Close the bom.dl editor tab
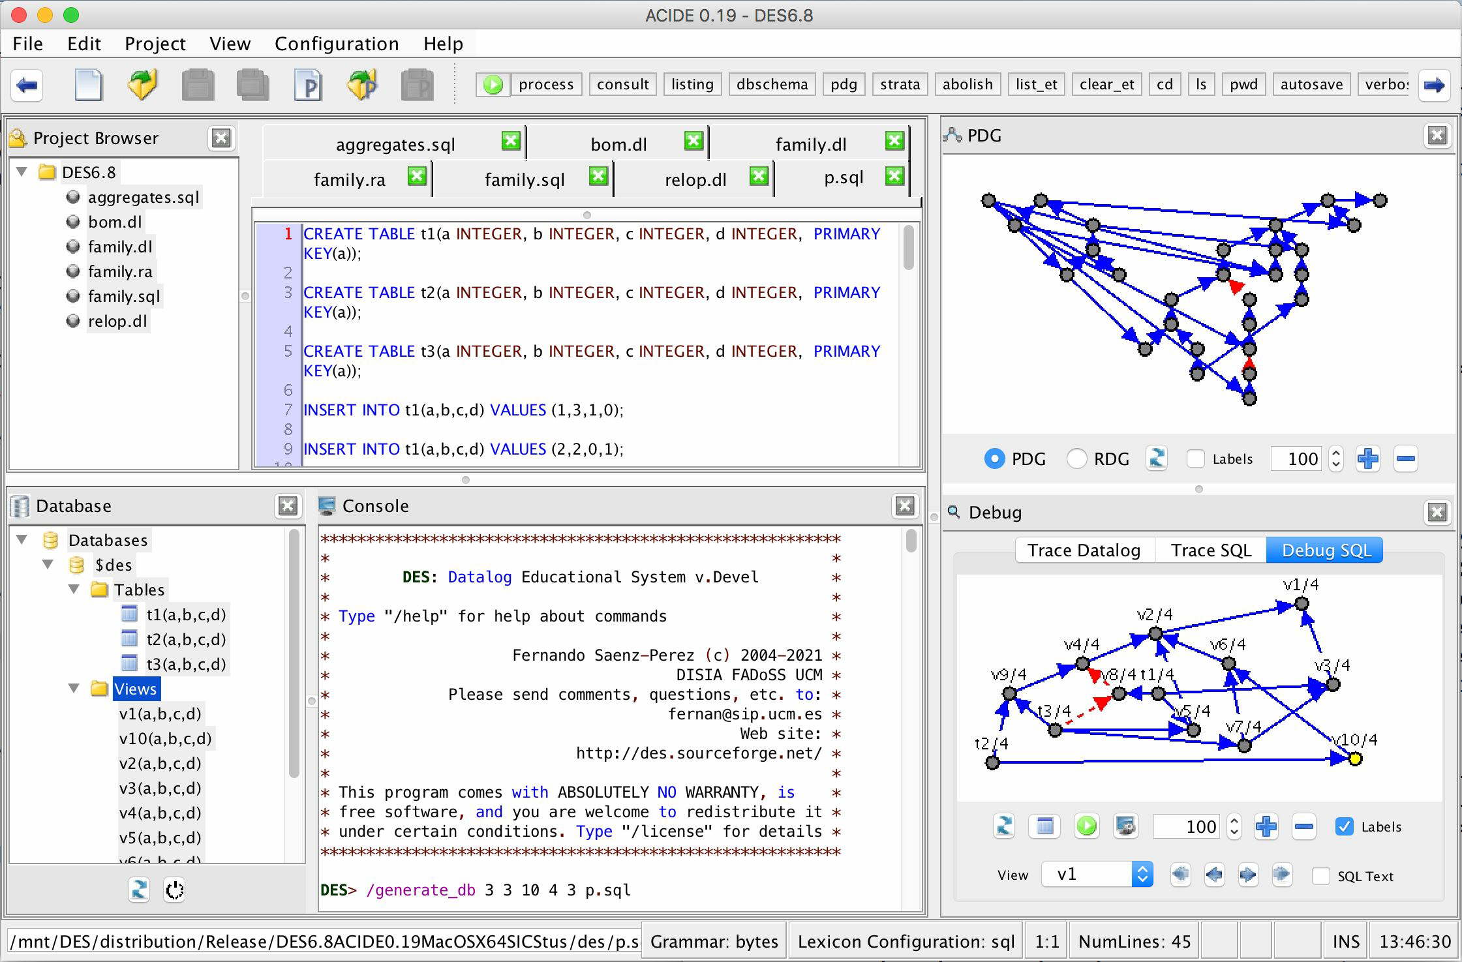The height and width of the screenshot is (962, 1462). [693, 140]
